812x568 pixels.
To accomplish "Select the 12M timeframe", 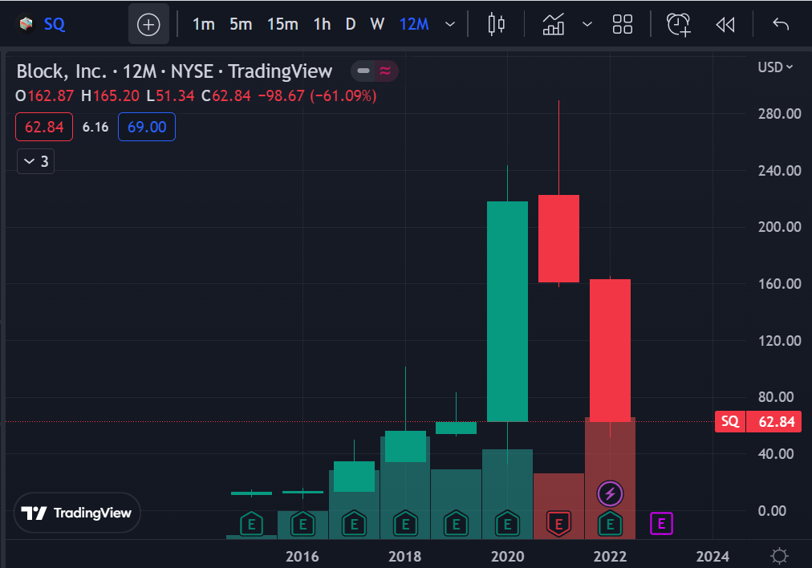I will 414,24.
